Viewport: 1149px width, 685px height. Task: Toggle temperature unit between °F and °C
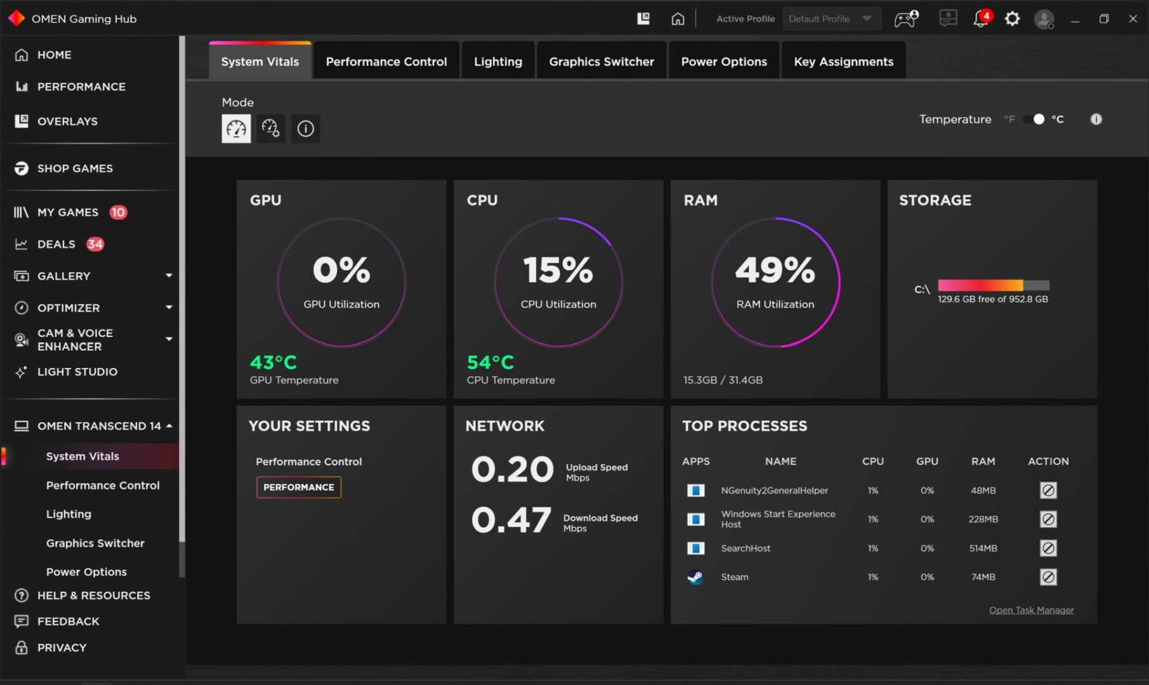click(x=1034, y=119)
